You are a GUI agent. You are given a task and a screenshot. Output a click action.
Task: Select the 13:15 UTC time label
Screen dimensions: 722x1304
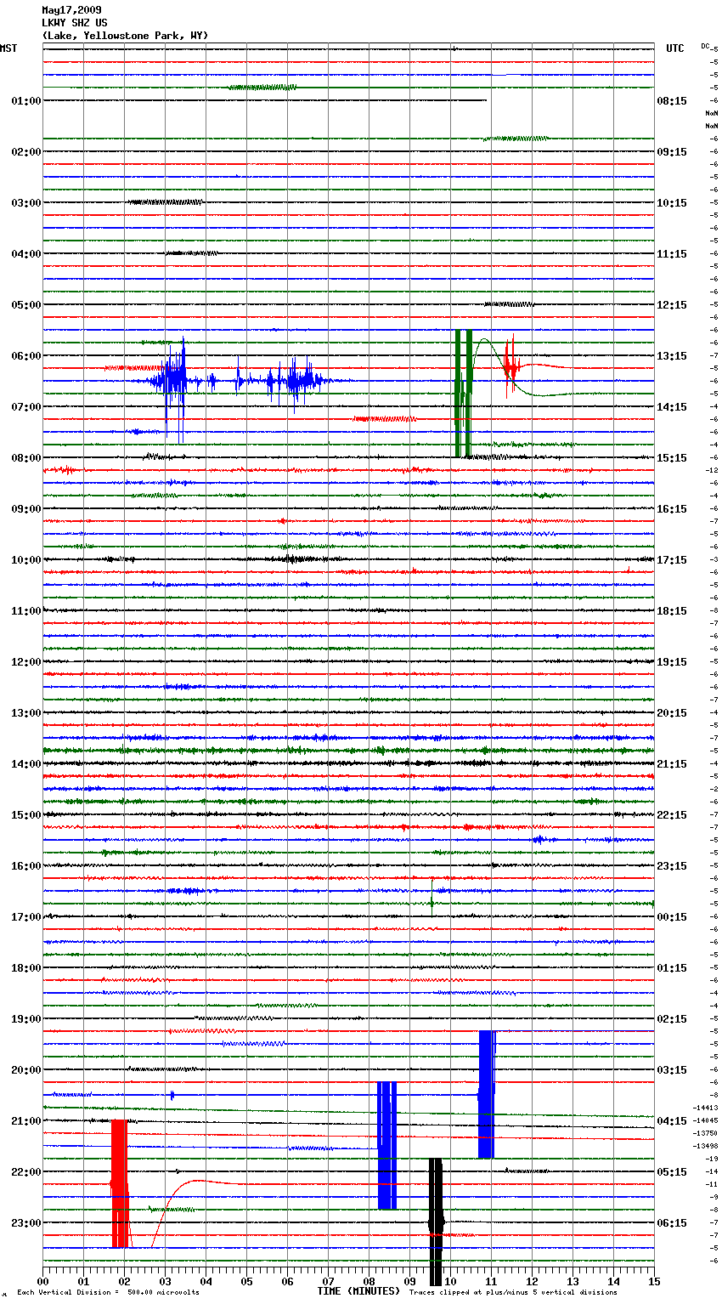(x=671, y=355)
